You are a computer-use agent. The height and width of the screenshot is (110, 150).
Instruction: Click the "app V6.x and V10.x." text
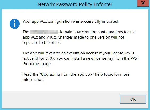click(x=40, y=37)
